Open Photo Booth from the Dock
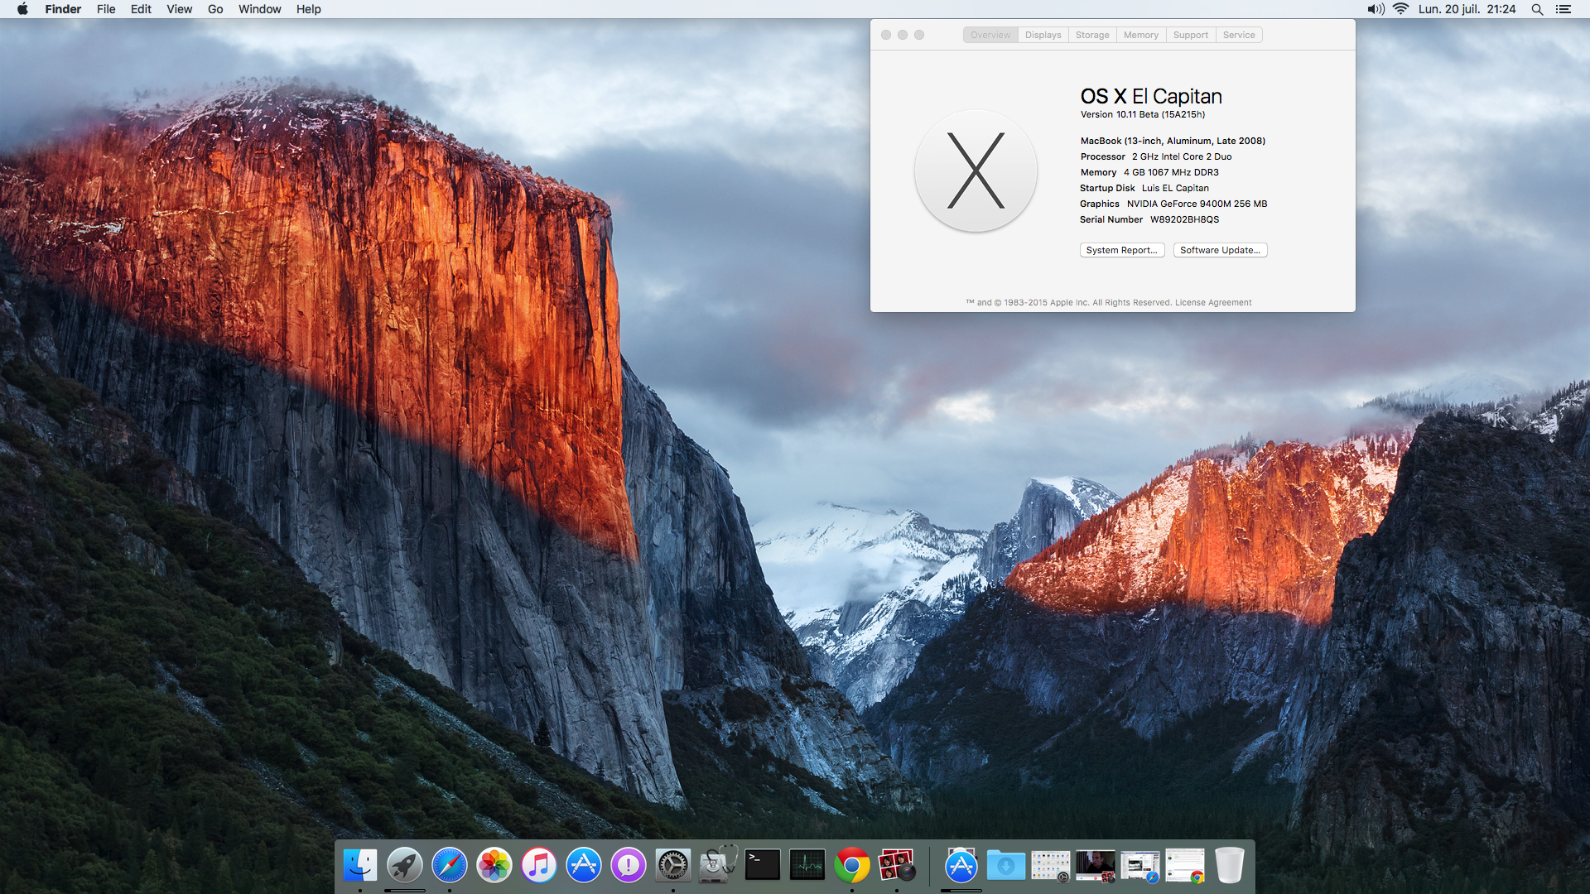The height and width of the screenshot is (894, 1590). click(x=896, y=866)
